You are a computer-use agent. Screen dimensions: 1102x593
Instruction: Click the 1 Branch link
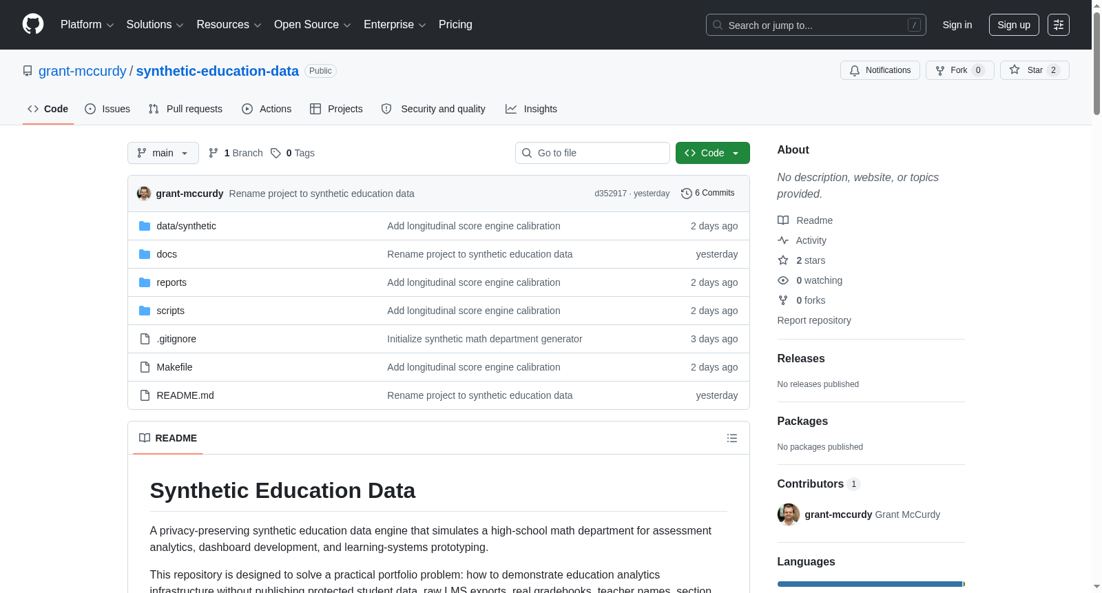coord(236,153)
